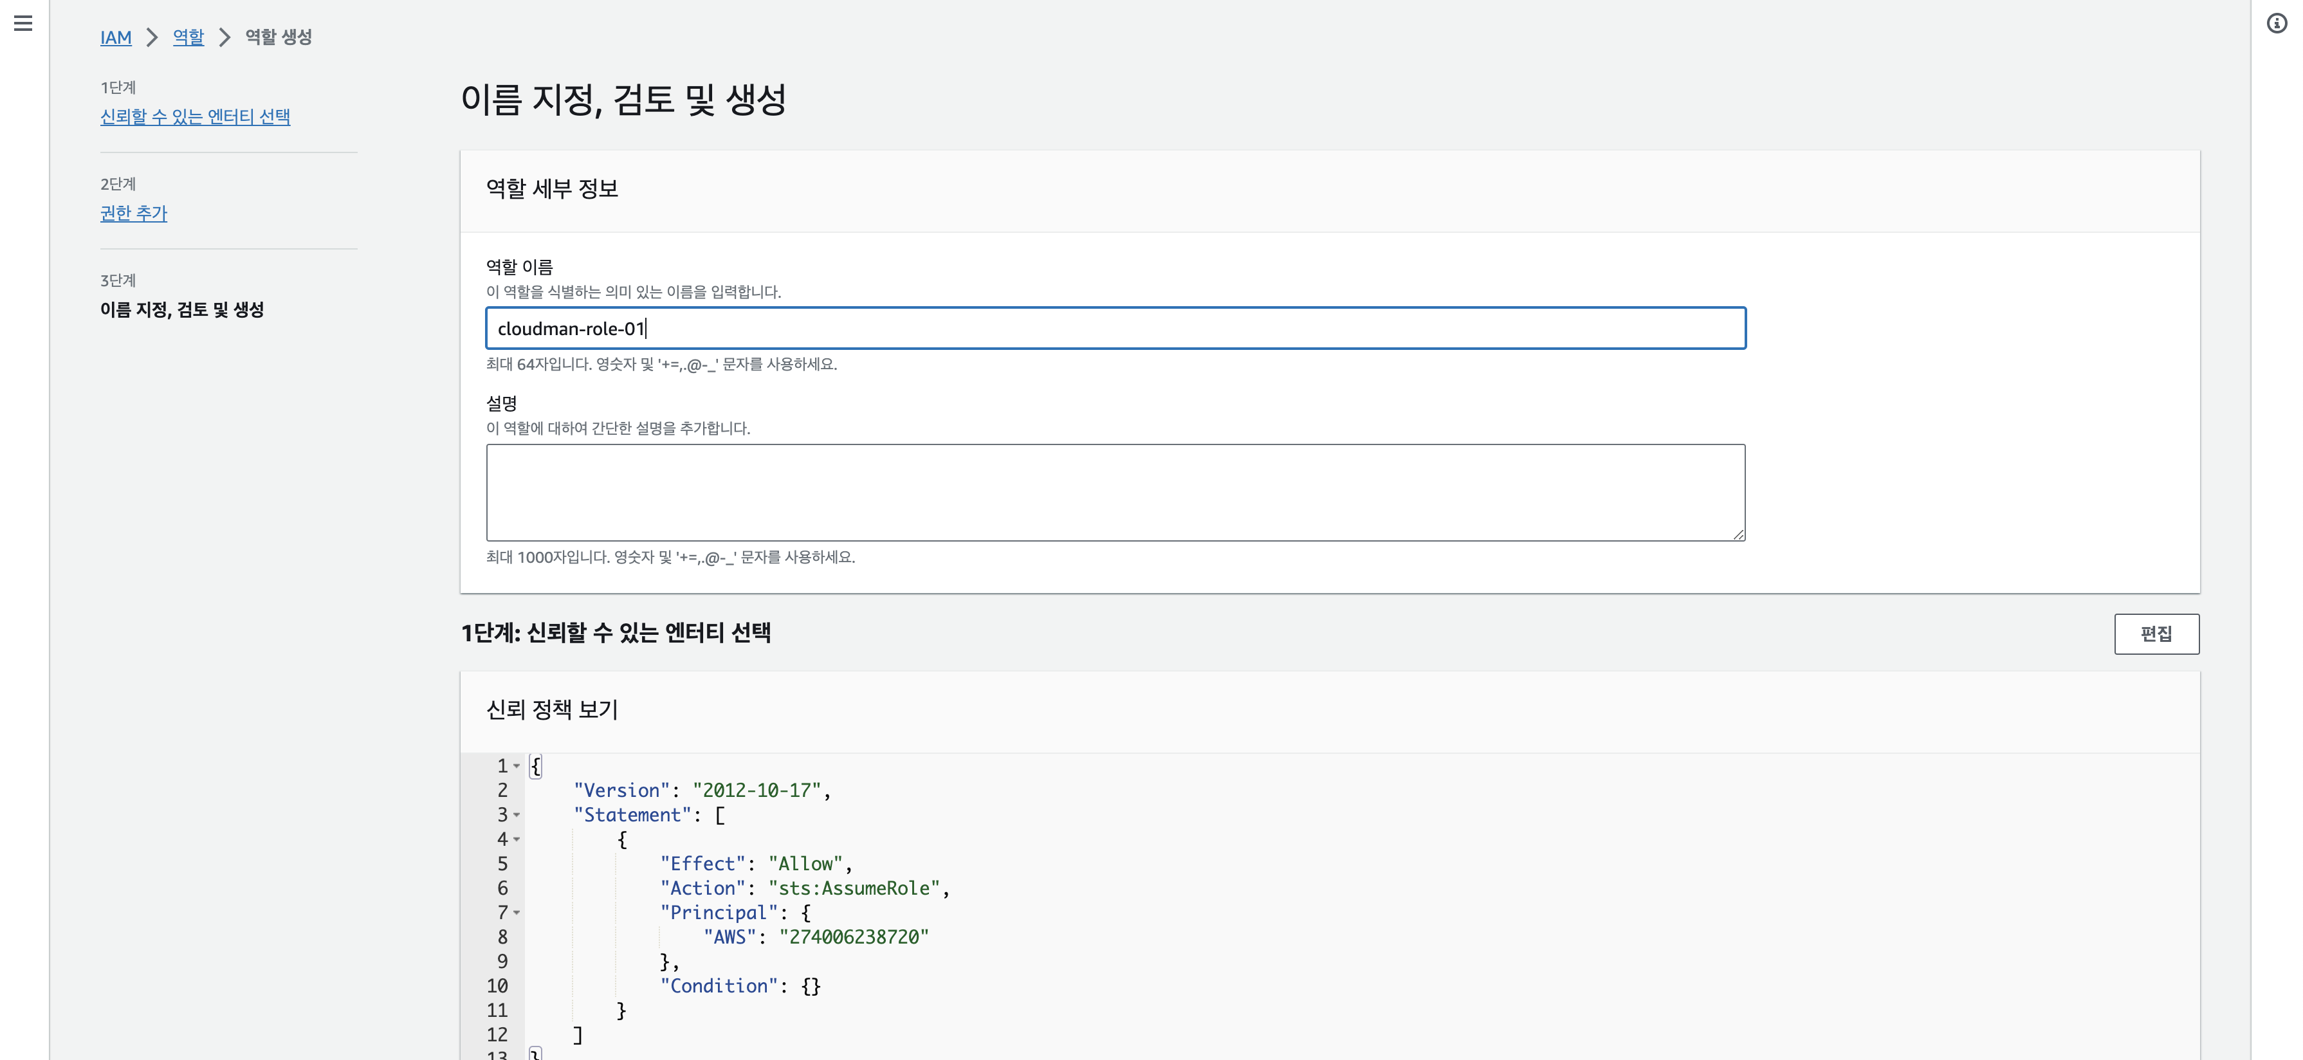
Task: Collapse the Statement fold at line 3
Action: pos(517,815)
